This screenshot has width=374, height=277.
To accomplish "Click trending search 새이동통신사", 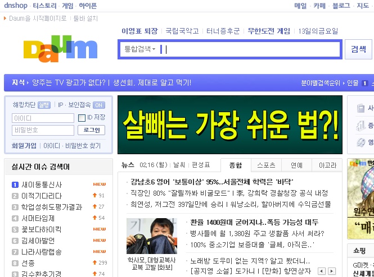I will pyautogui.click(x=42, y=184).
